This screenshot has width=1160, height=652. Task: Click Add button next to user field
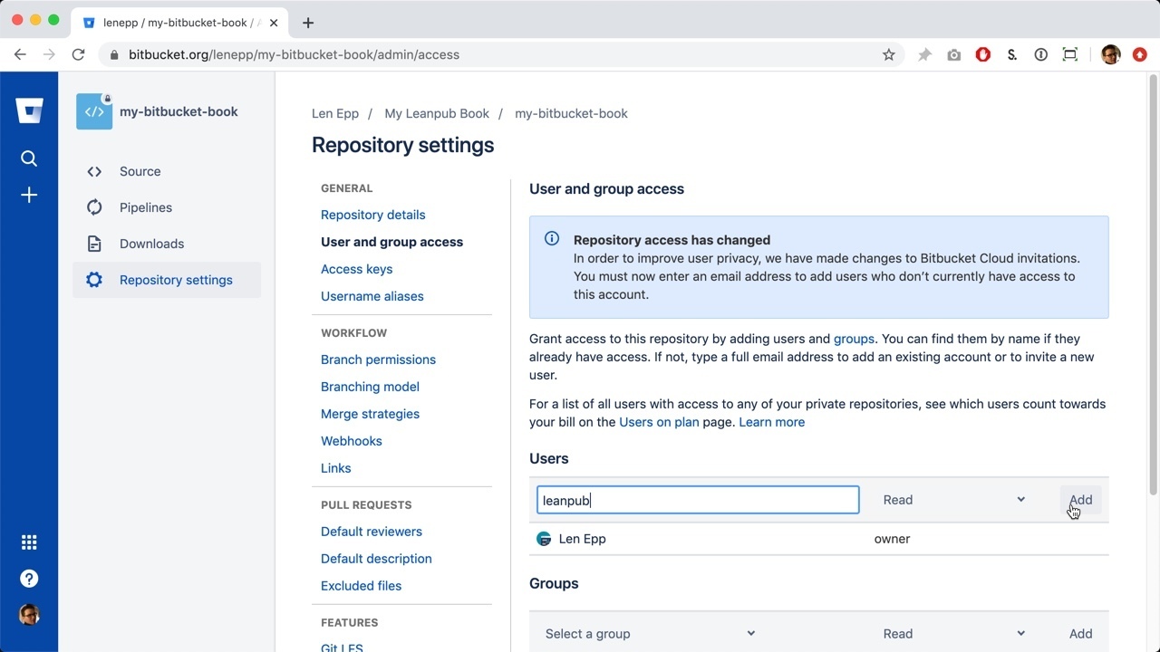[x=1080, y=500]
